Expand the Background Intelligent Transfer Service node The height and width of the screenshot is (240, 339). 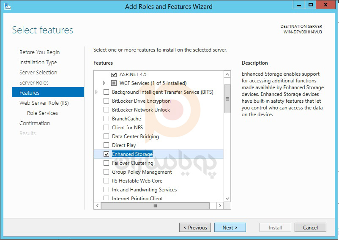click(x=96, y=92)
